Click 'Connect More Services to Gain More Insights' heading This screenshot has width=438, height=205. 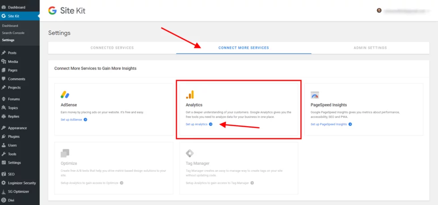pos(95,68)
